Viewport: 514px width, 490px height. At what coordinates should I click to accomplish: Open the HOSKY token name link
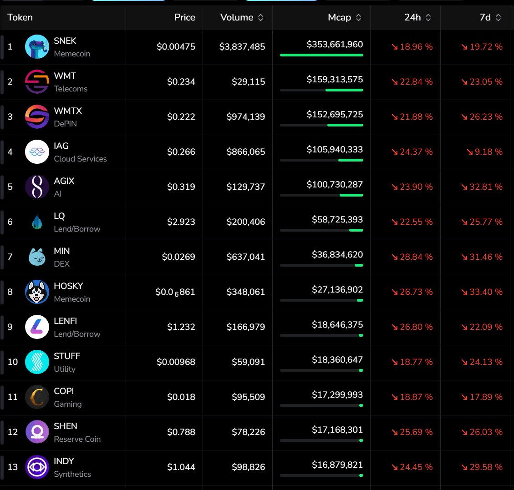(x=68, y=286)
